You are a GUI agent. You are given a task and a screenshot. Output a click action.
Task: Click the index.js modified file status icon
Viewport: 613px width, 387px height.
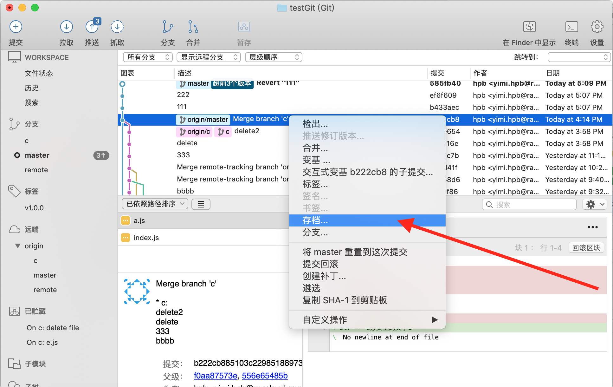[x=126, y=238]
